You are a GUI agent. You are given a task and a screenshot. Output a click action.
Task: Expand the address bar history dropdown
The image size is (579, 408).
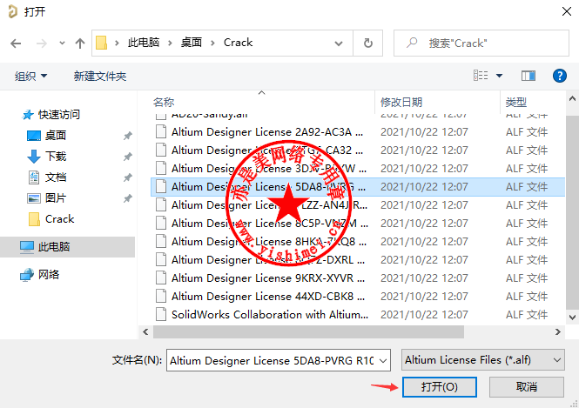338,43
